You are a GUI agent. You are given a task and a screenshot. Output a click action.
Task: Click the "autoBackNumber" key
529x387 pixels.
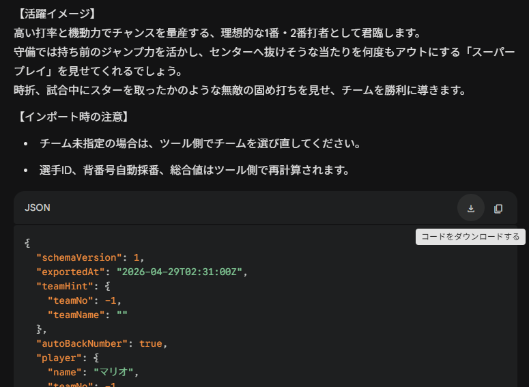pos(82,344)
